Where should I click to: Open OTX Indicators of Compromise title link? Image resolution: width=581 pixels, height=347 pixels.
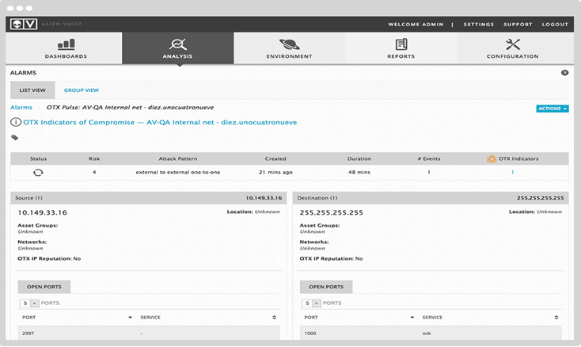click(160, 122)
